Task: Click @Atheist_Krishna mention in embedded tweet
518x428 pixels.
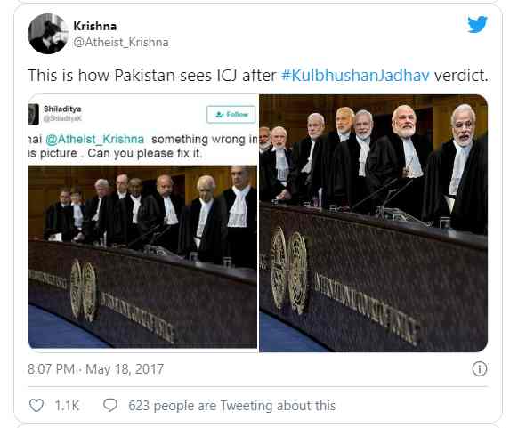Action: tap(94, 140)
